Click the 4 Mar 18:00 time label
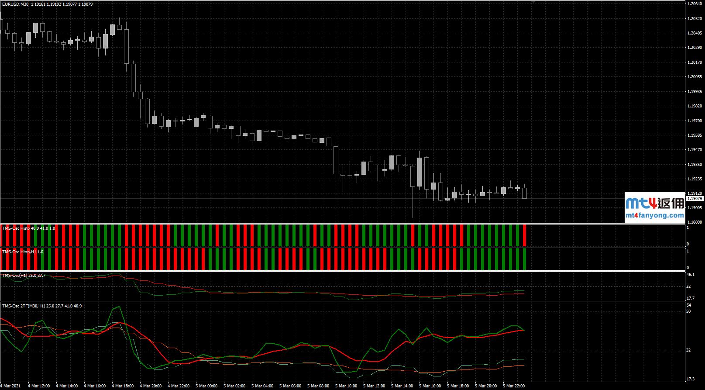 pyautogui.click(x=122, y=386)
